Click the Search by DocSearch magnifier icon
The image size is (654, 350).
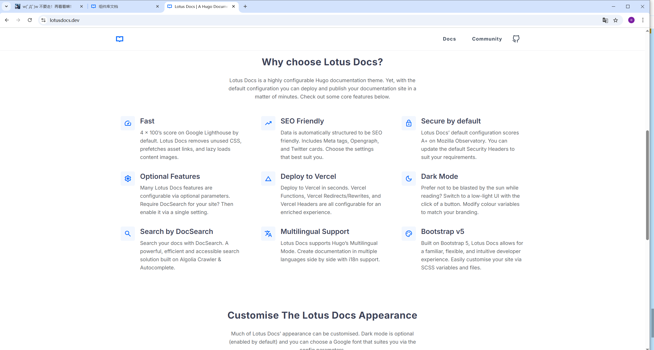pos(128,234)
